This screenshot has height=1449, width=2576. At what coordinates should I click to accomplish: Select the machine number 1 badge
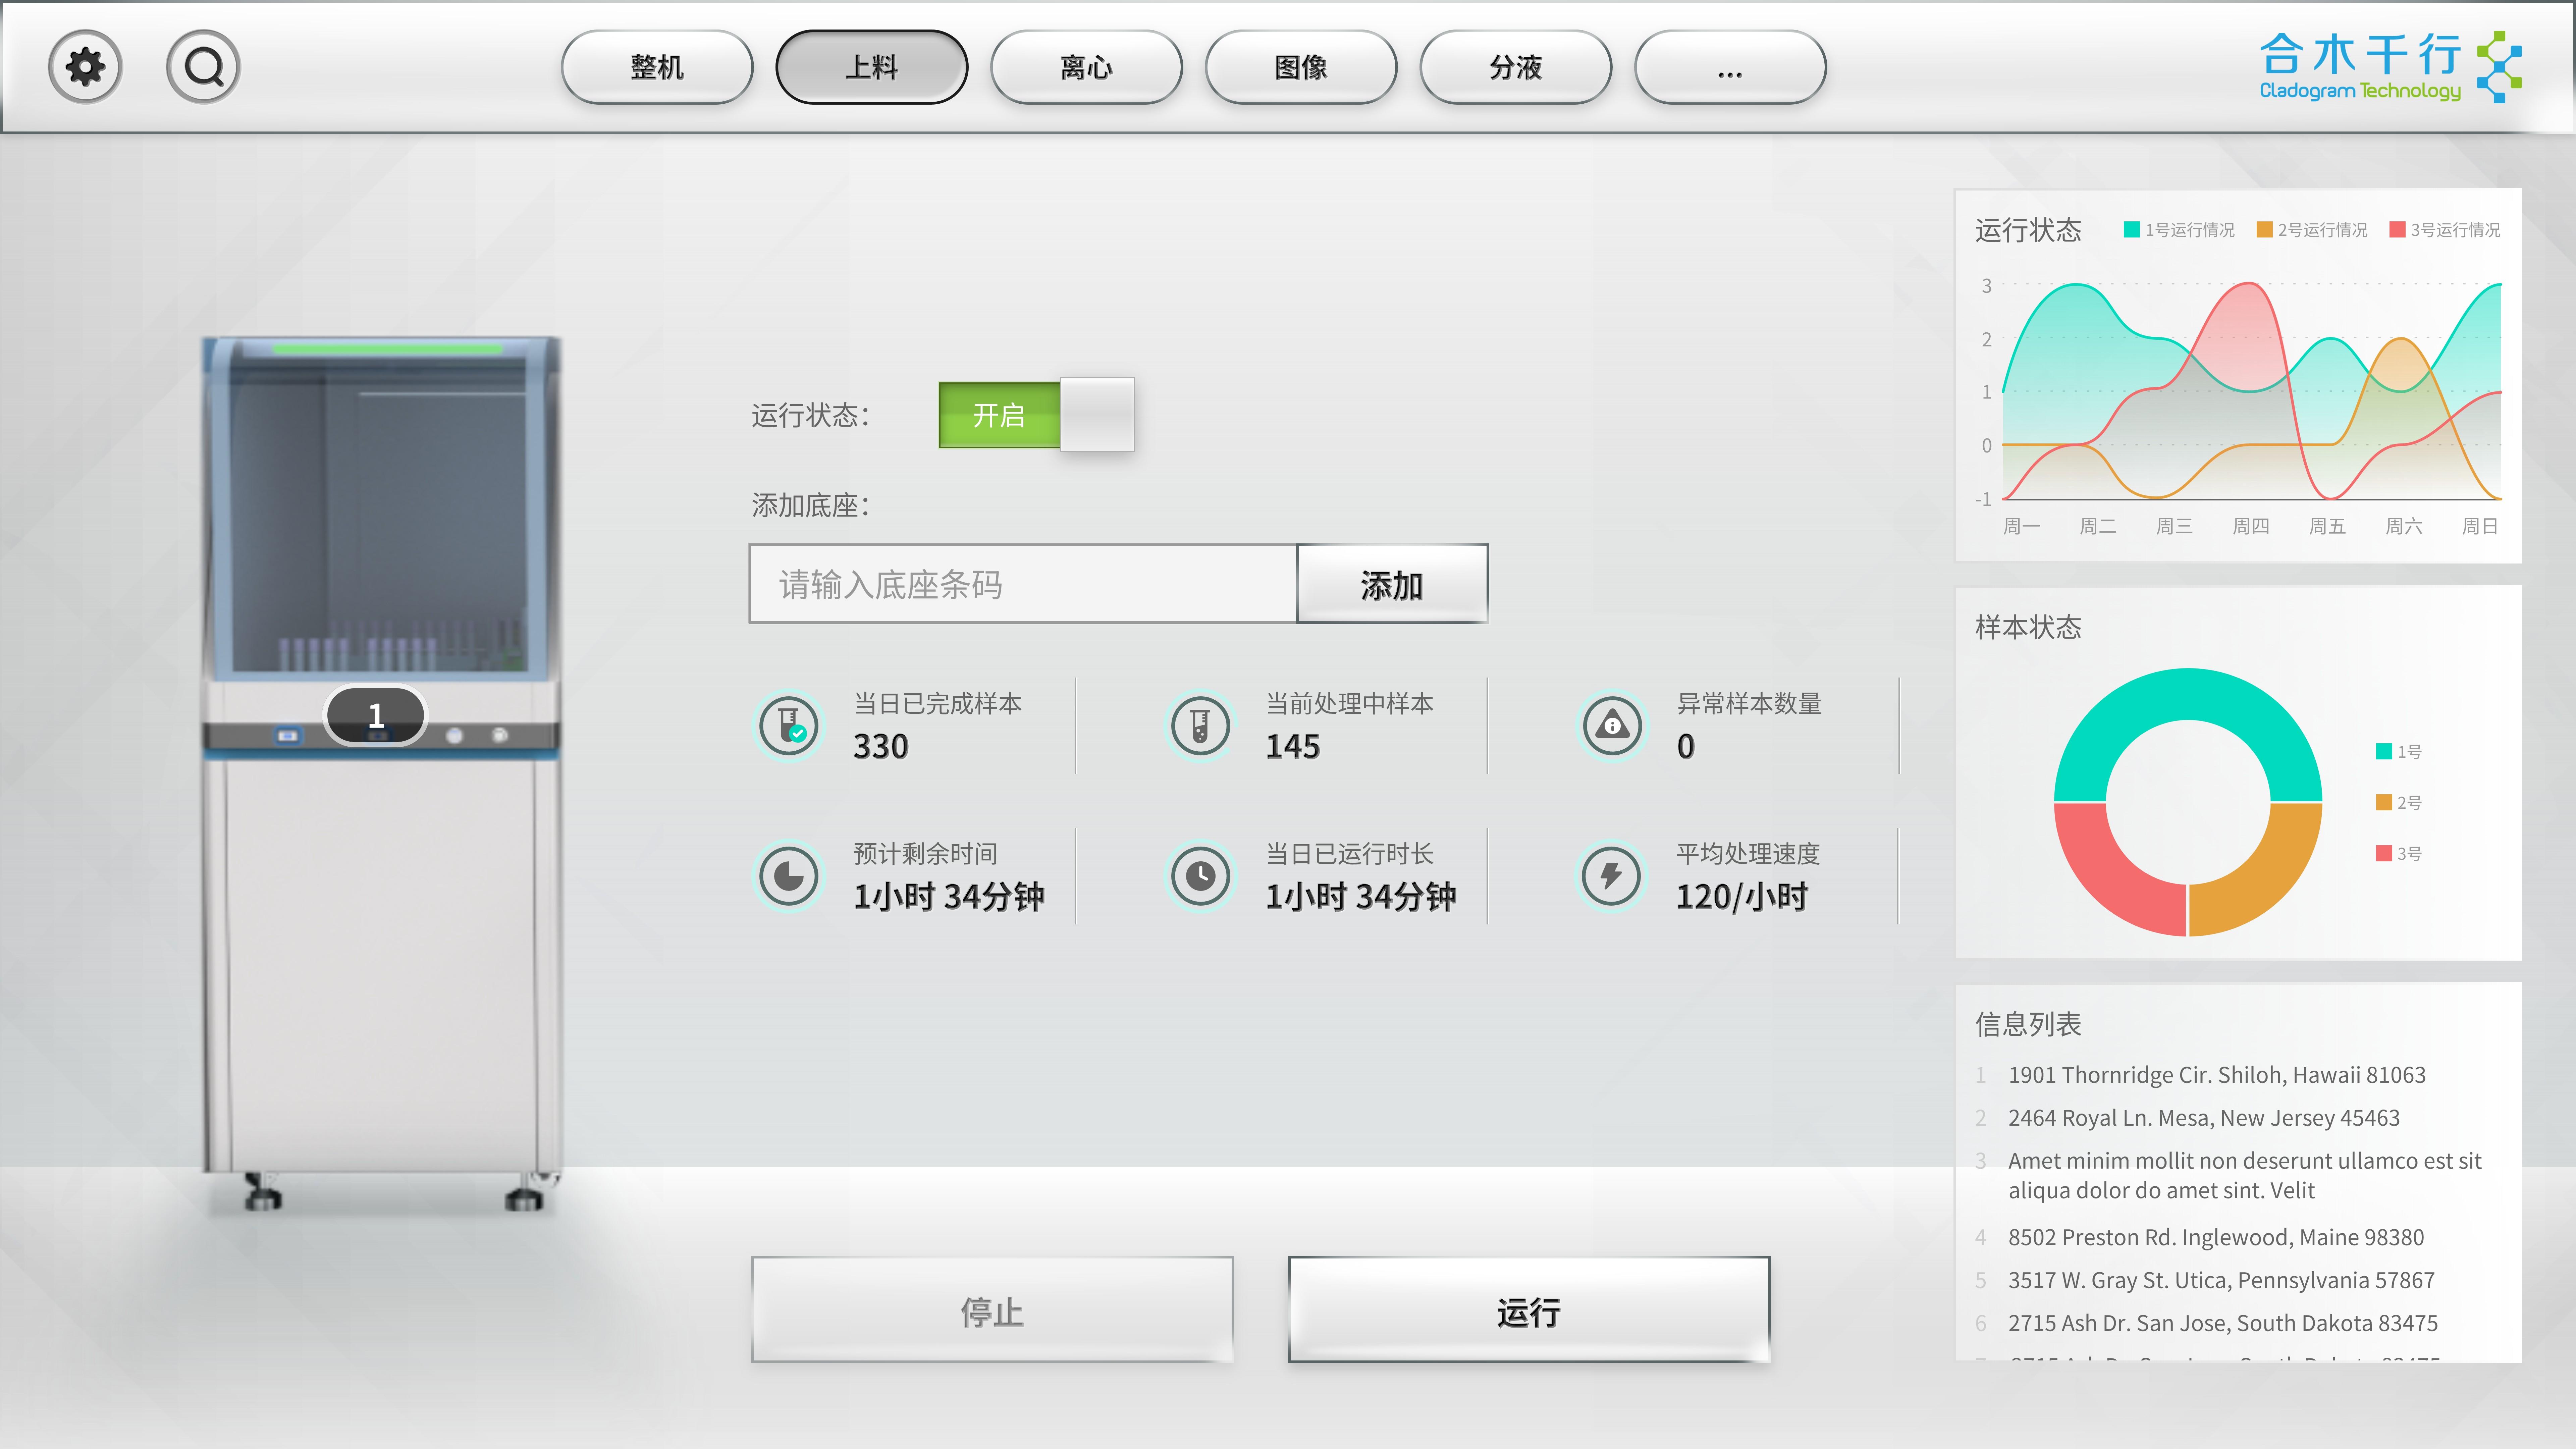coord(376,715)
